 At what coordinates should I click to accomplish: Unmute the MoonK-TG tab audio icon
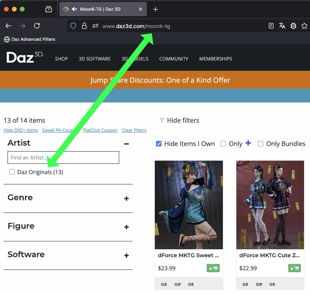point(74,9)
